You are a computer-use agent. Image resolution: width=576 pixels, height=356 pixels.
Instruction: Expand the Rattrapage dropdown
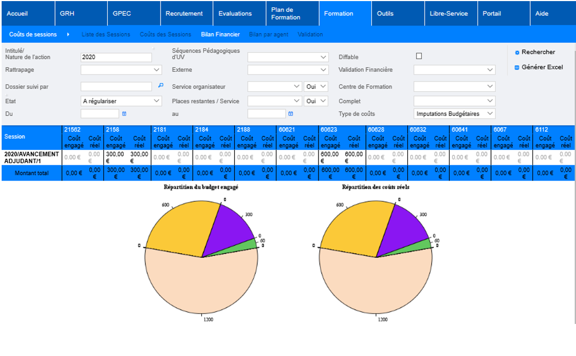click(121, 70)
